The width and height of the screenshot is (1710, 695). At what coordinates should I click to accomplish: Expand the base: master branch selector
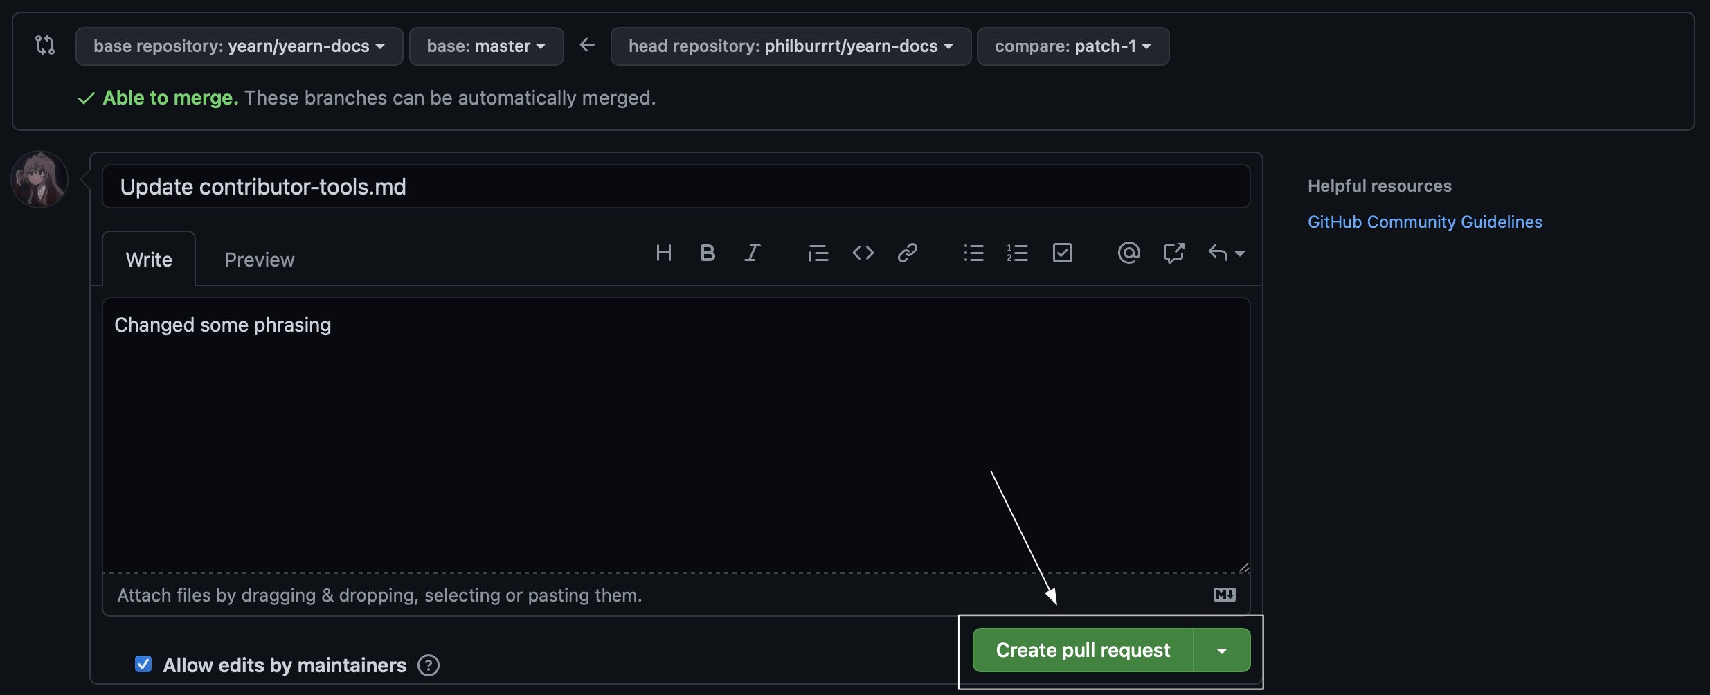[x=486, y=46]
